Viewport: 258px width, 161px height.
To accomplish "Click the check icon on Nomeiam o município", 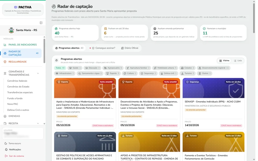I will (x=204, y=29).
